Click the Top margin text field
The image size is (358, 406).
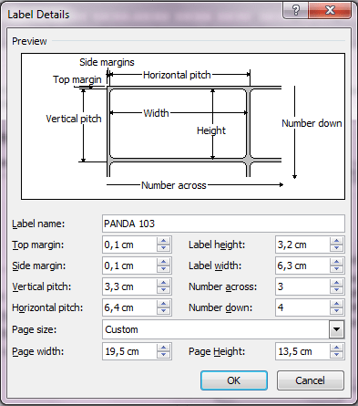pyautogui.click(x=129, y=245)
